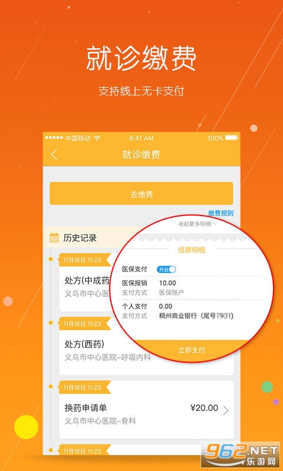This screenshot has height=471, width=283.
Task: Tap the cellular signal dots
Action: click(55, 138)
